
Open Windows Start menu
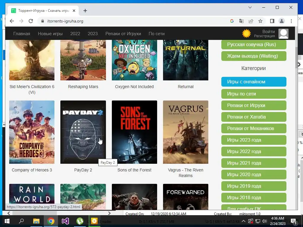[x=7, y=221]
